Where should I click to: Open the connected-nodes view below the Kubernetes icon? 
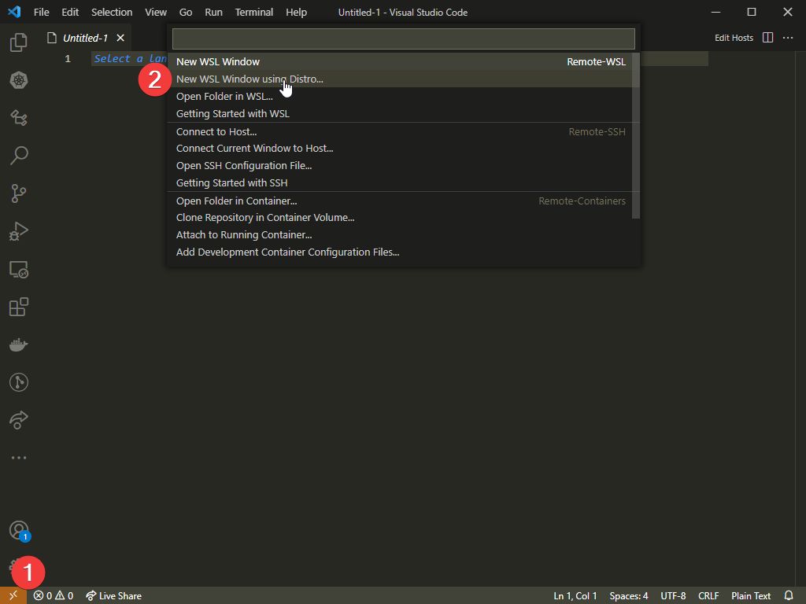tap(19, 118)
